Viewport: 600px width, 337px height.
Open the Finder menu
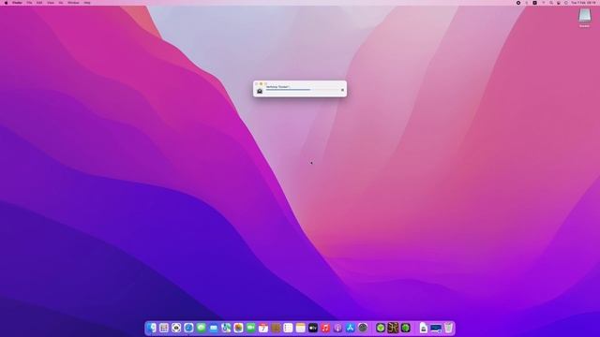pos(17,3)
